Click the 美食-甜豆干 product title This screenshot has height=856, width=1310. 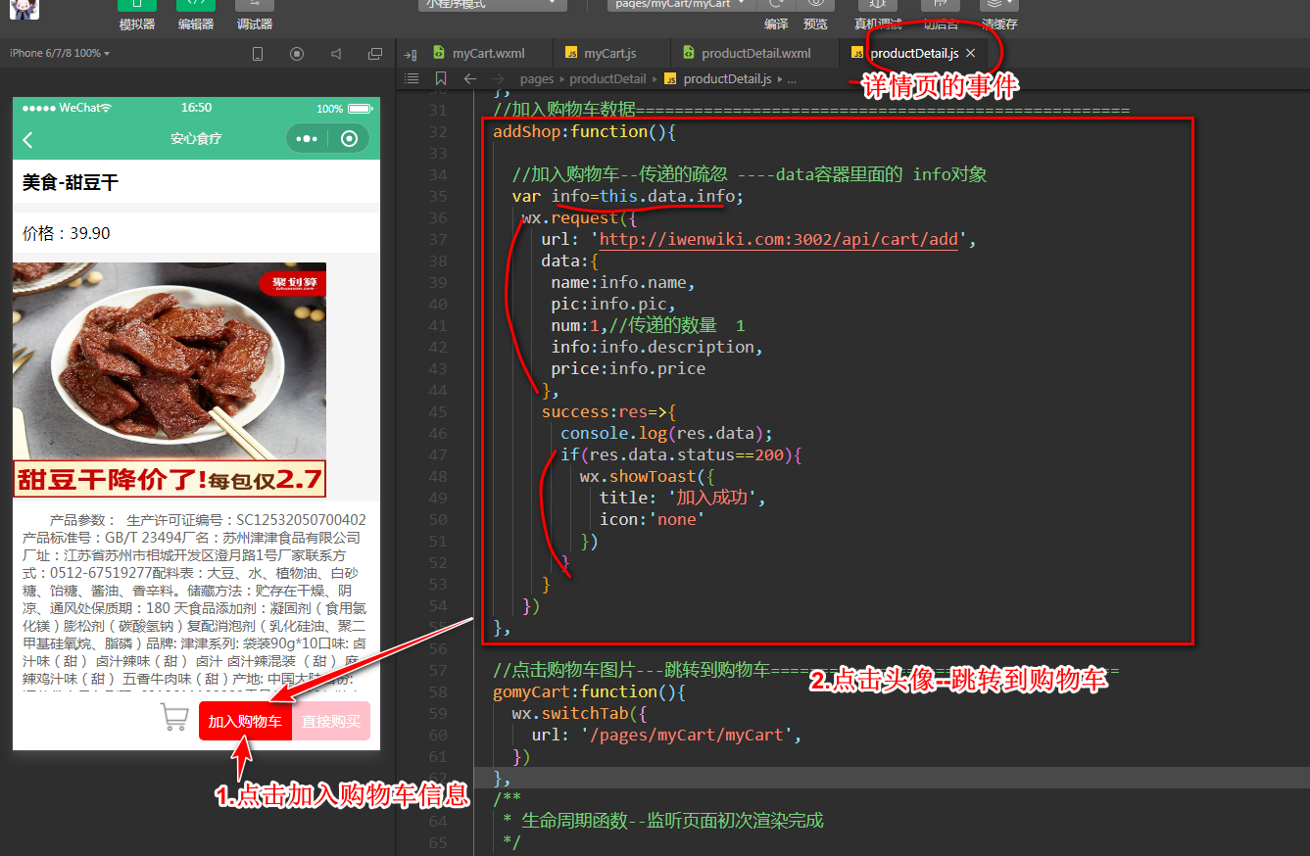click(71, 182)
